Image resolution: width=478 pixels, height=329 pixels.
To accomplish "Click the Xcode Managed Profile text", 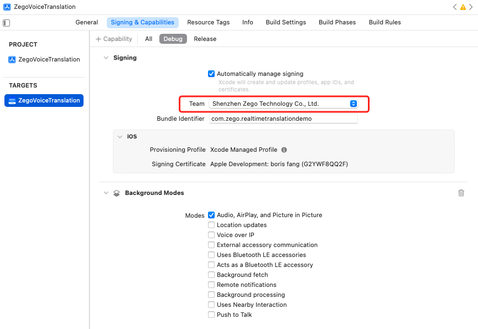I will [x=243, y=150].
